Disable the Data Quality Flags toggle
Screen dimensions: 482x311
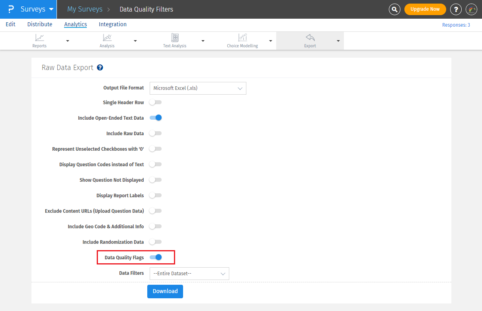(156, 257)
